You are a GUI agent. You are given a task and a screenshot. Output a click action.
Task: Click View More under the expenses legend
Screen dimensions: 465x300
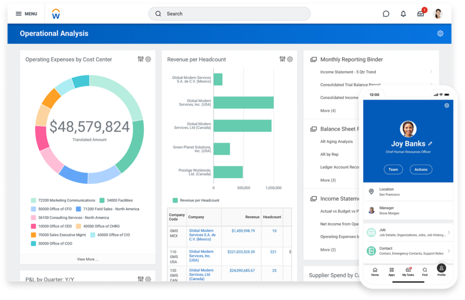87,259
